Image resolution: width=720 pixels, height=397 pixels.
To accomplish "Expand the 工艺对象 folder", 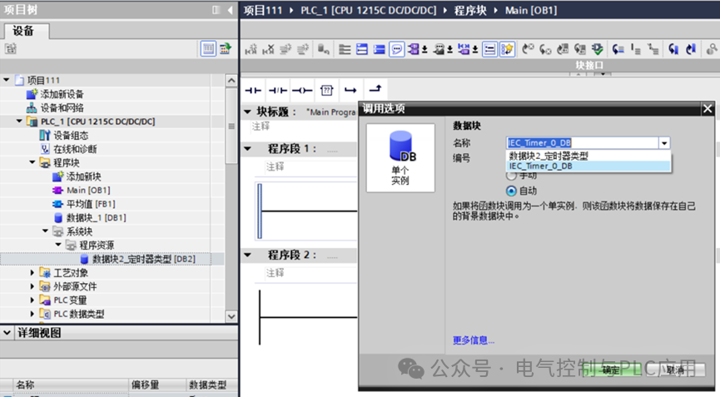I will (32, 273).
